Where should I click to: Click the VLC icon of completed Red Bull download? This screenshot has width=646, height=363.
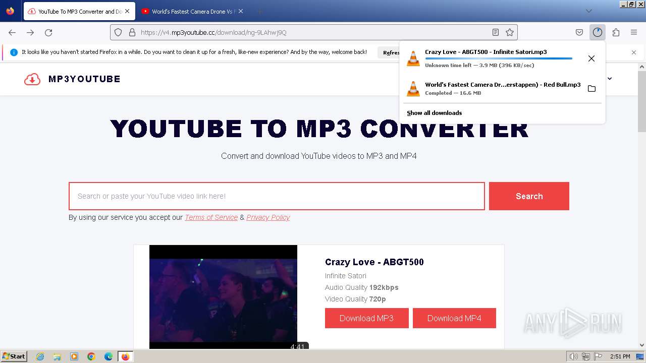pyautogui.click(x=413, y=89)
